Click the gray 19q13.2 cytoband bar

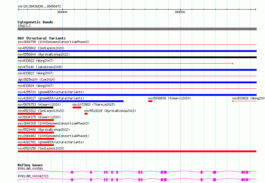pyautogui.click(x=137, y=29)
